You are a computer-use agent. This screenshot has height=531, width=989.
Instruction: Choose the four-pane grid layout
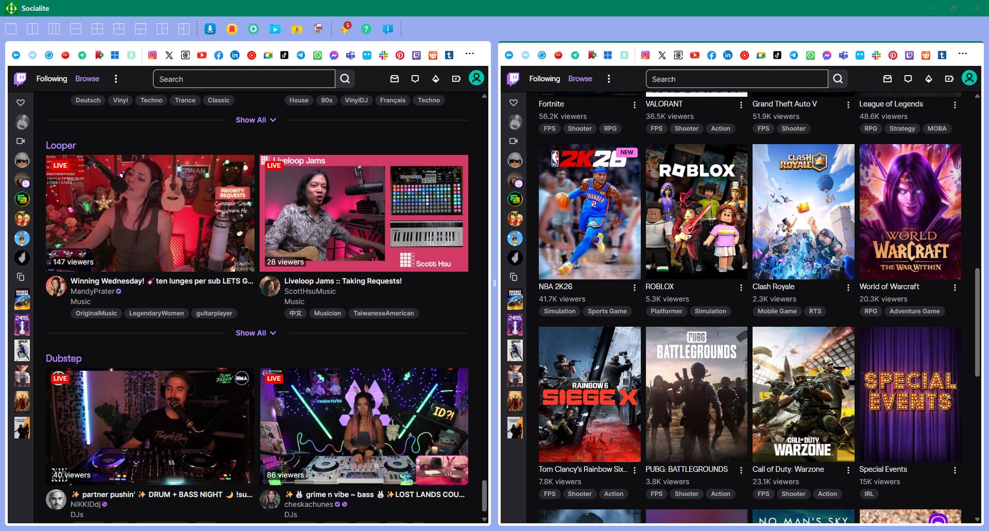[x=97, y=29]
